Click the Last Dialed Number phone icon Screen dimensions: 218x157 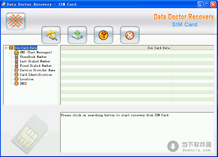[16, 61]
